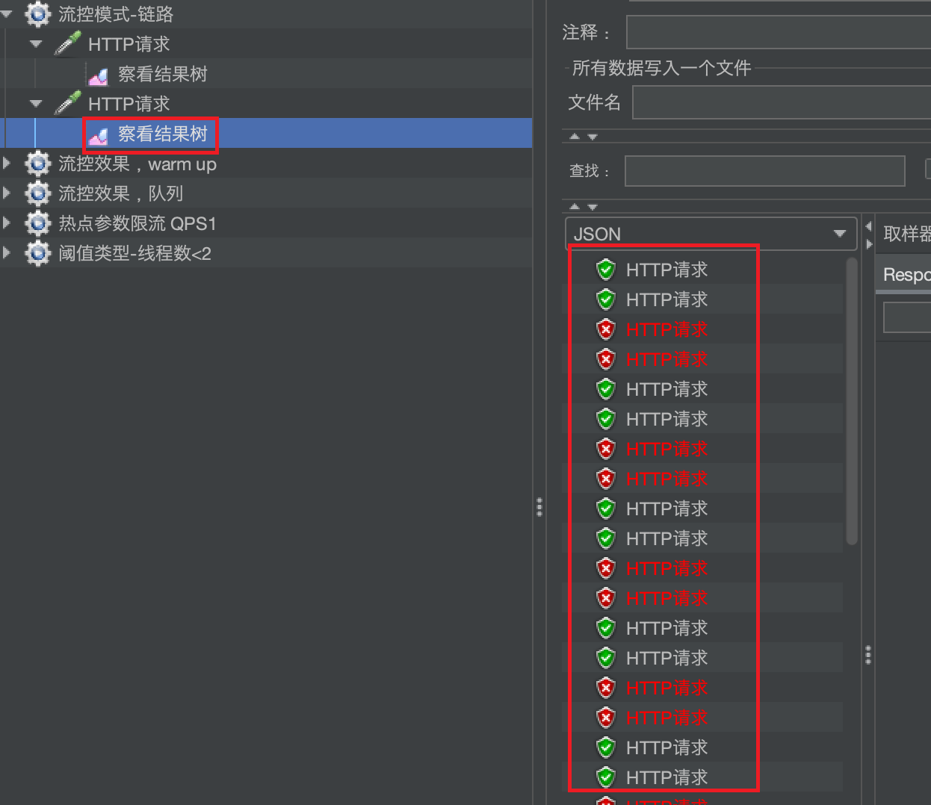Viewport: 931px width, 805px height.
Task: Click divider handle between tree and listener panel
Action: 539,507
